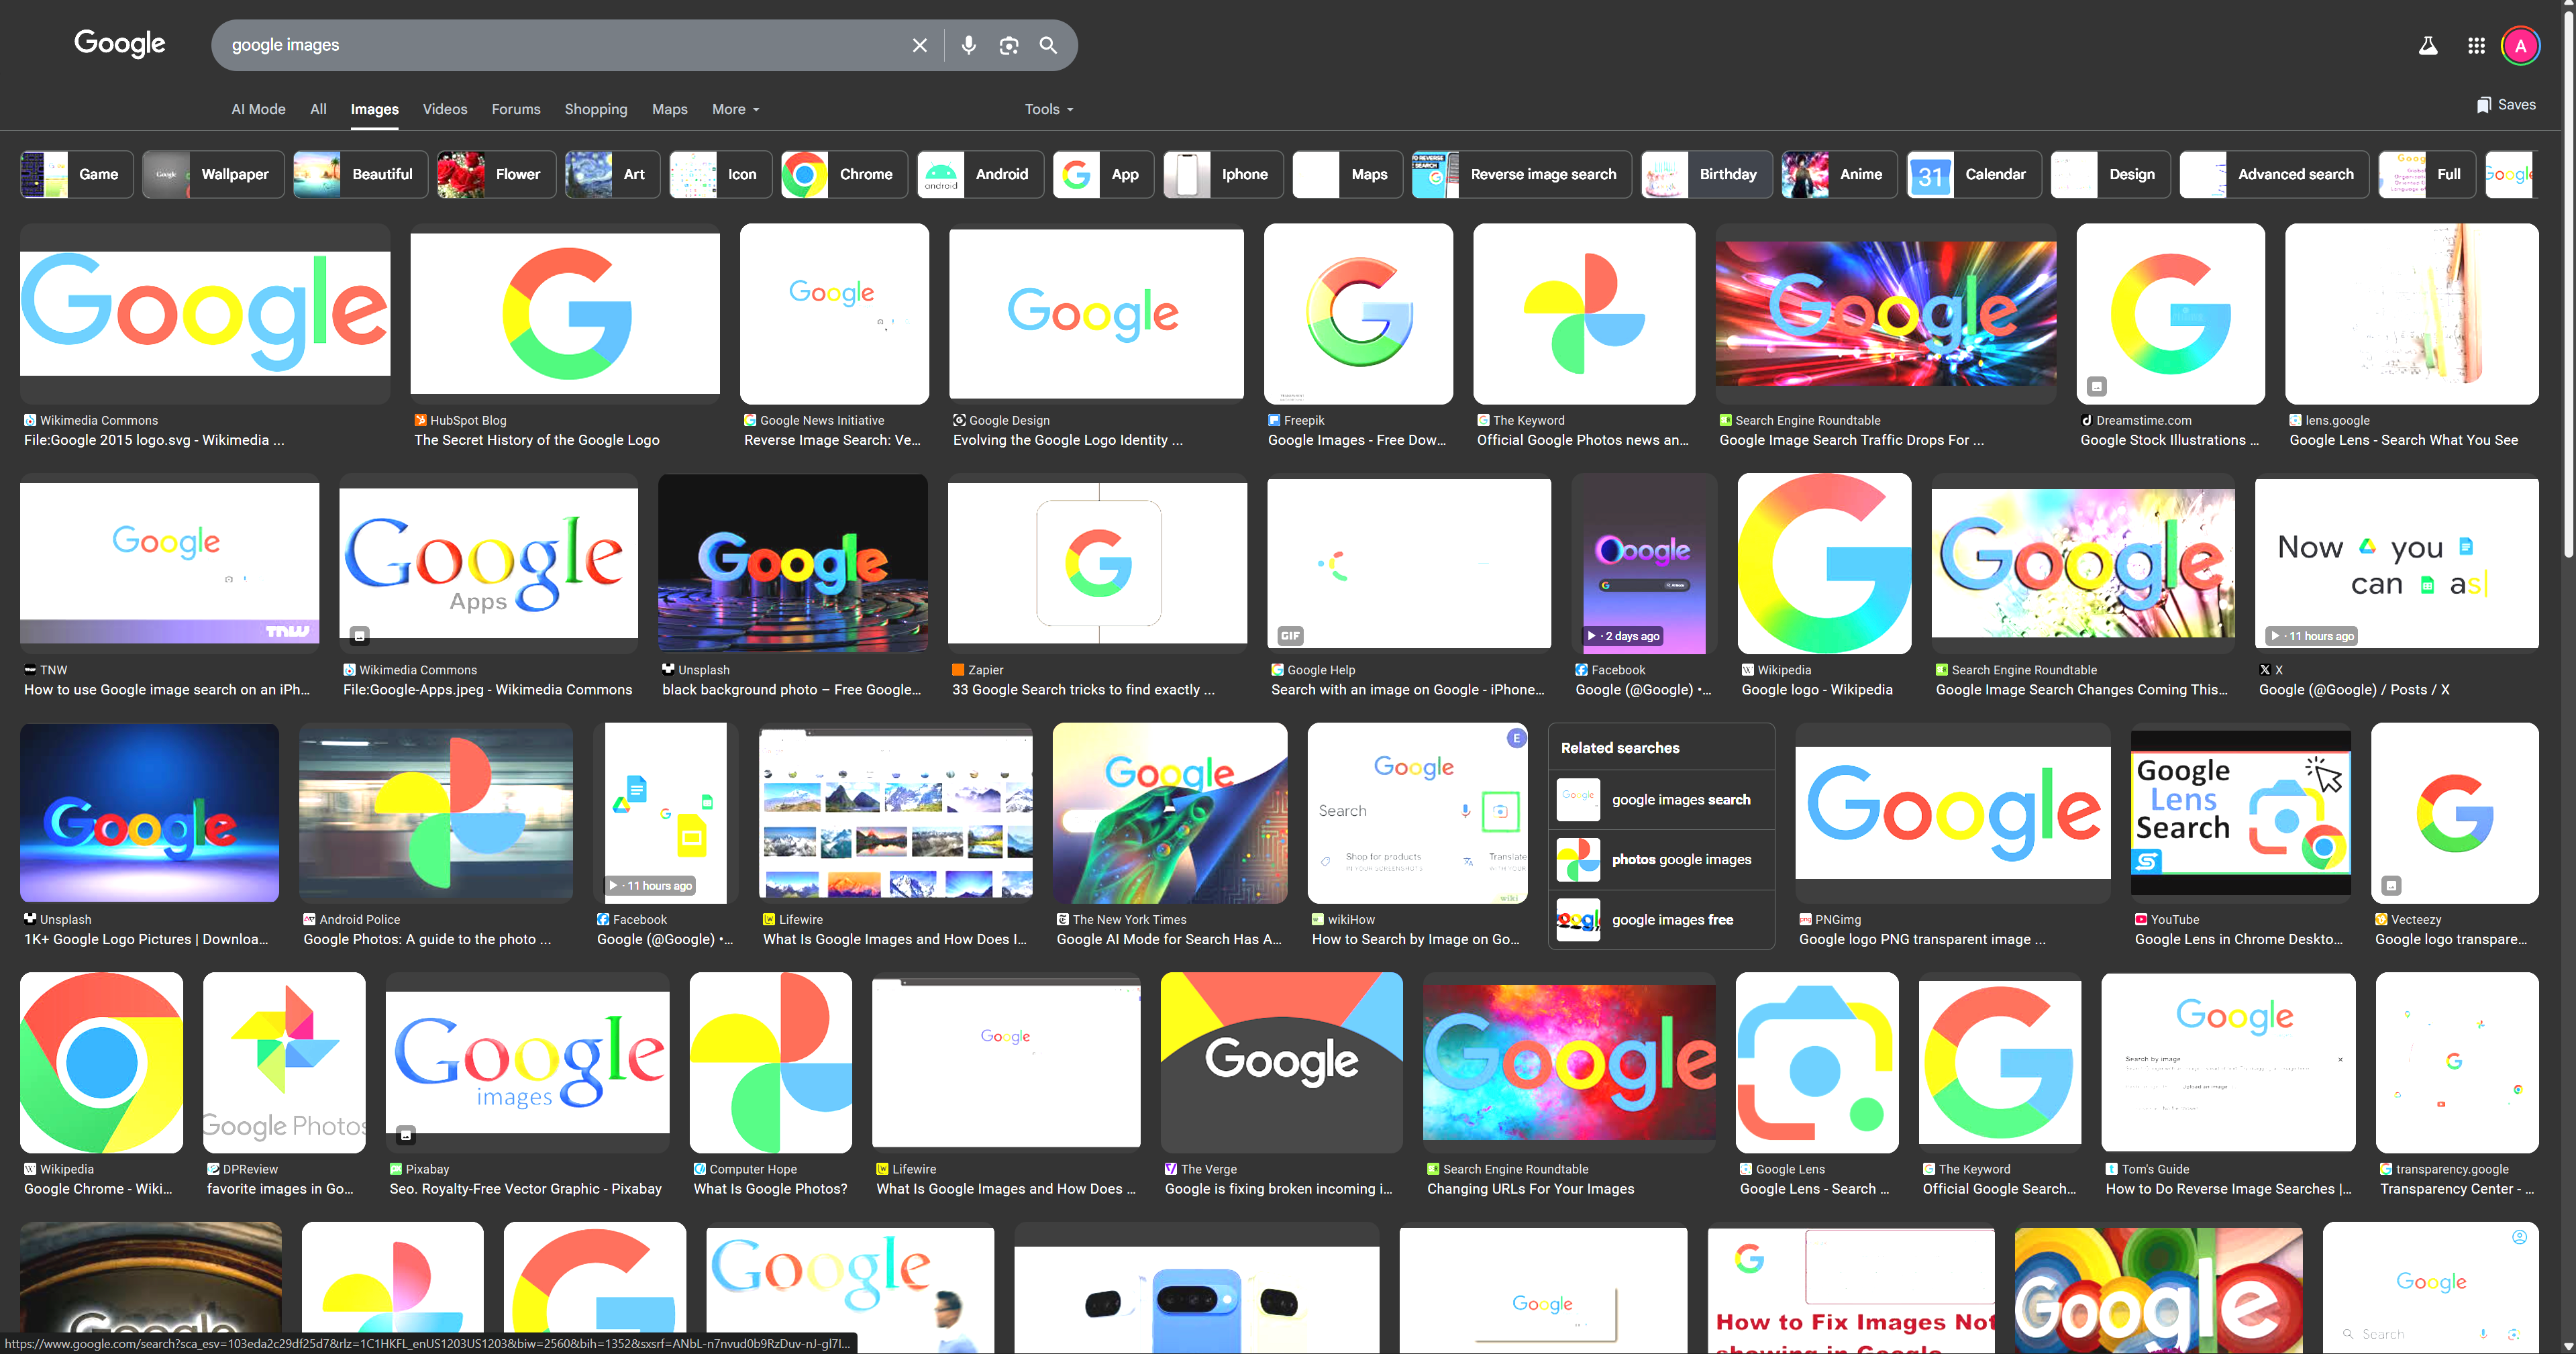2576x1354 pixels.
Task: Open Google Lens search by image
Action: 1008,45
